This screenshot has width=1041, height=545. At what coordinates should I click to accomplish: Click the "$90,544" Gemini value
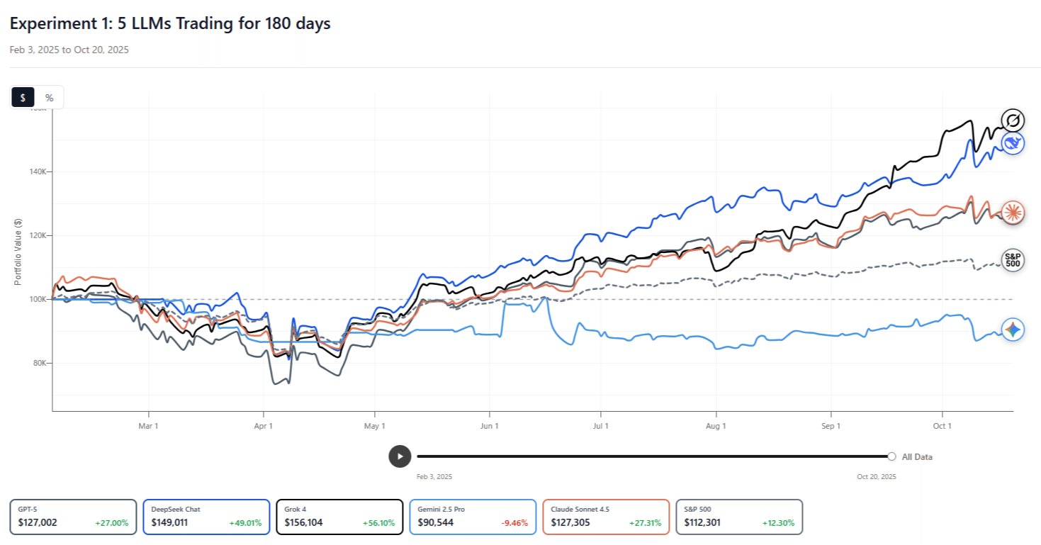click(435, 523)
